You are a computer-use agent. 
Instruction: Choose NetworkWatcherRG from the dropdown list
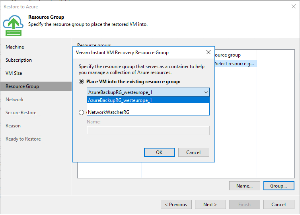[148, 112]
